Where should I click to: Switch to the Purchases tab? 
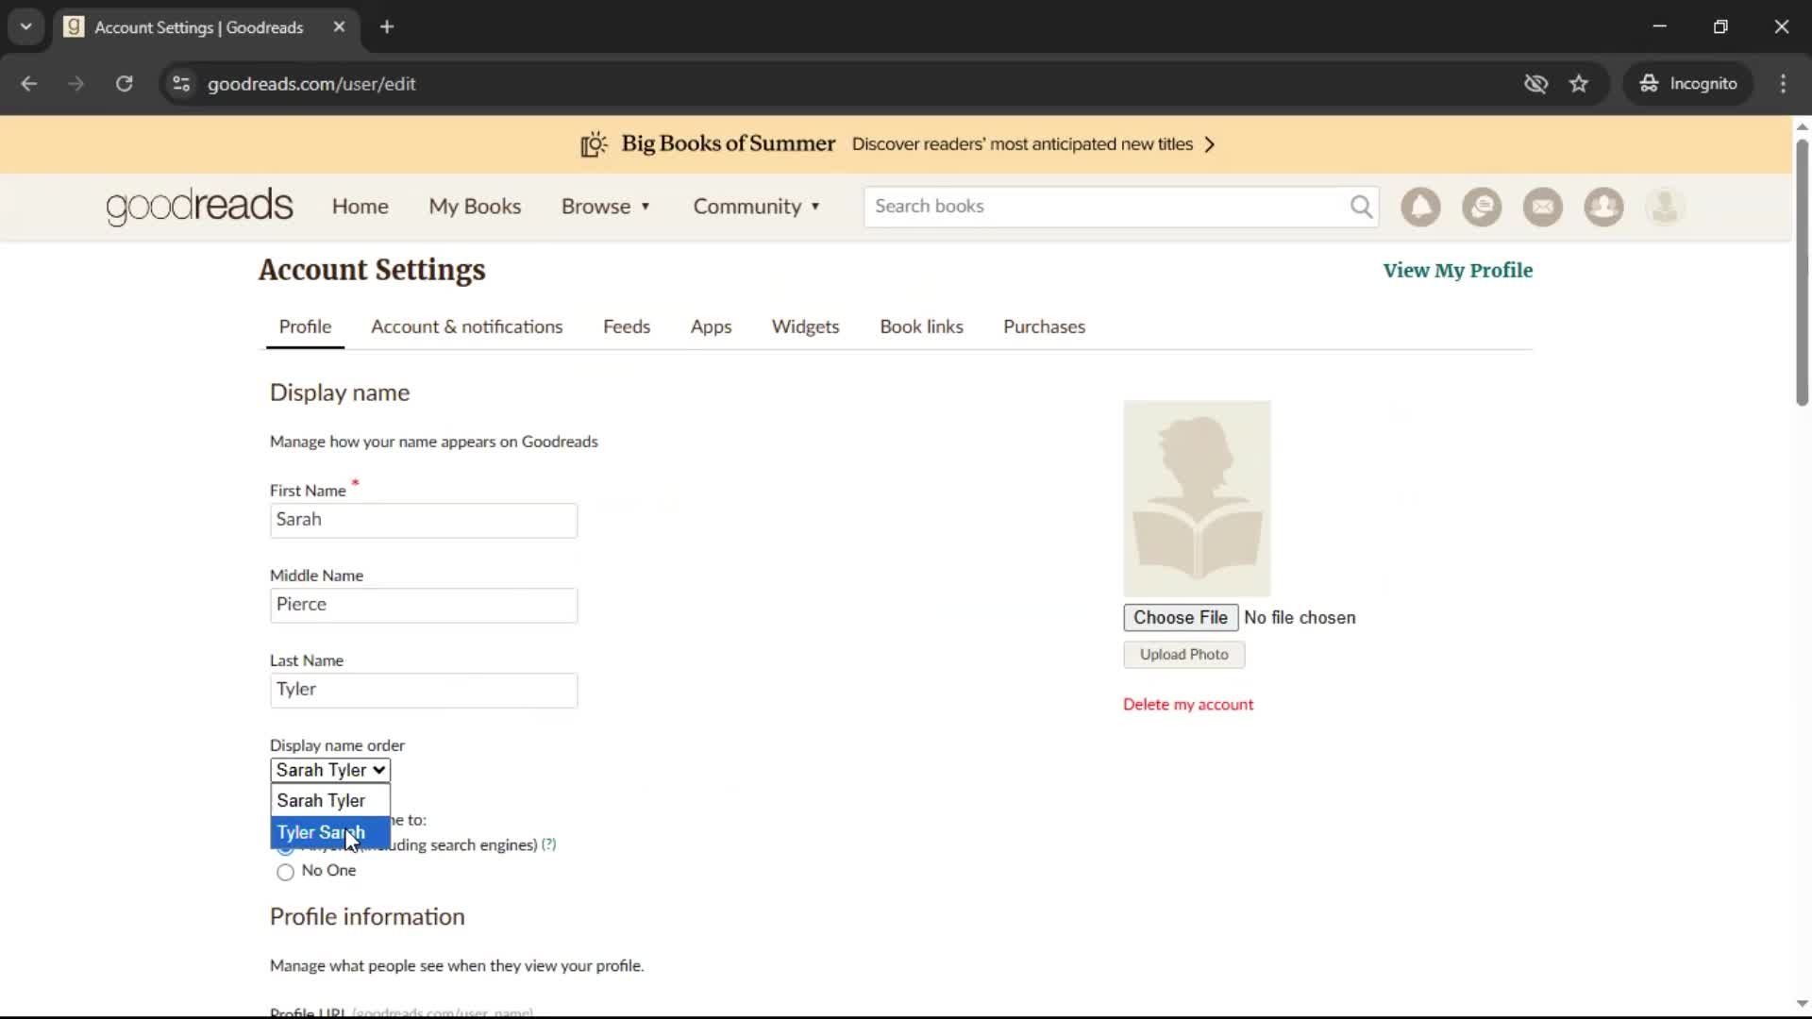pyautogui.click(x=1044, y=327)
